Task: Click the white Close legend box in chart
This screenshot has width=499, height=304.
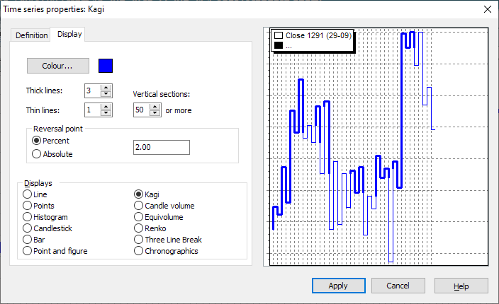Action: [x=279, y=35]
